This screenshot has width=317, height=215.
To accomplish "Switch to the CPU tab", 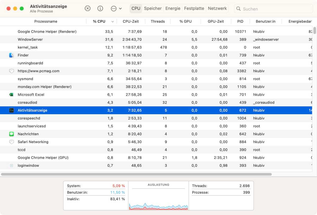I will [x=136, y=8].
